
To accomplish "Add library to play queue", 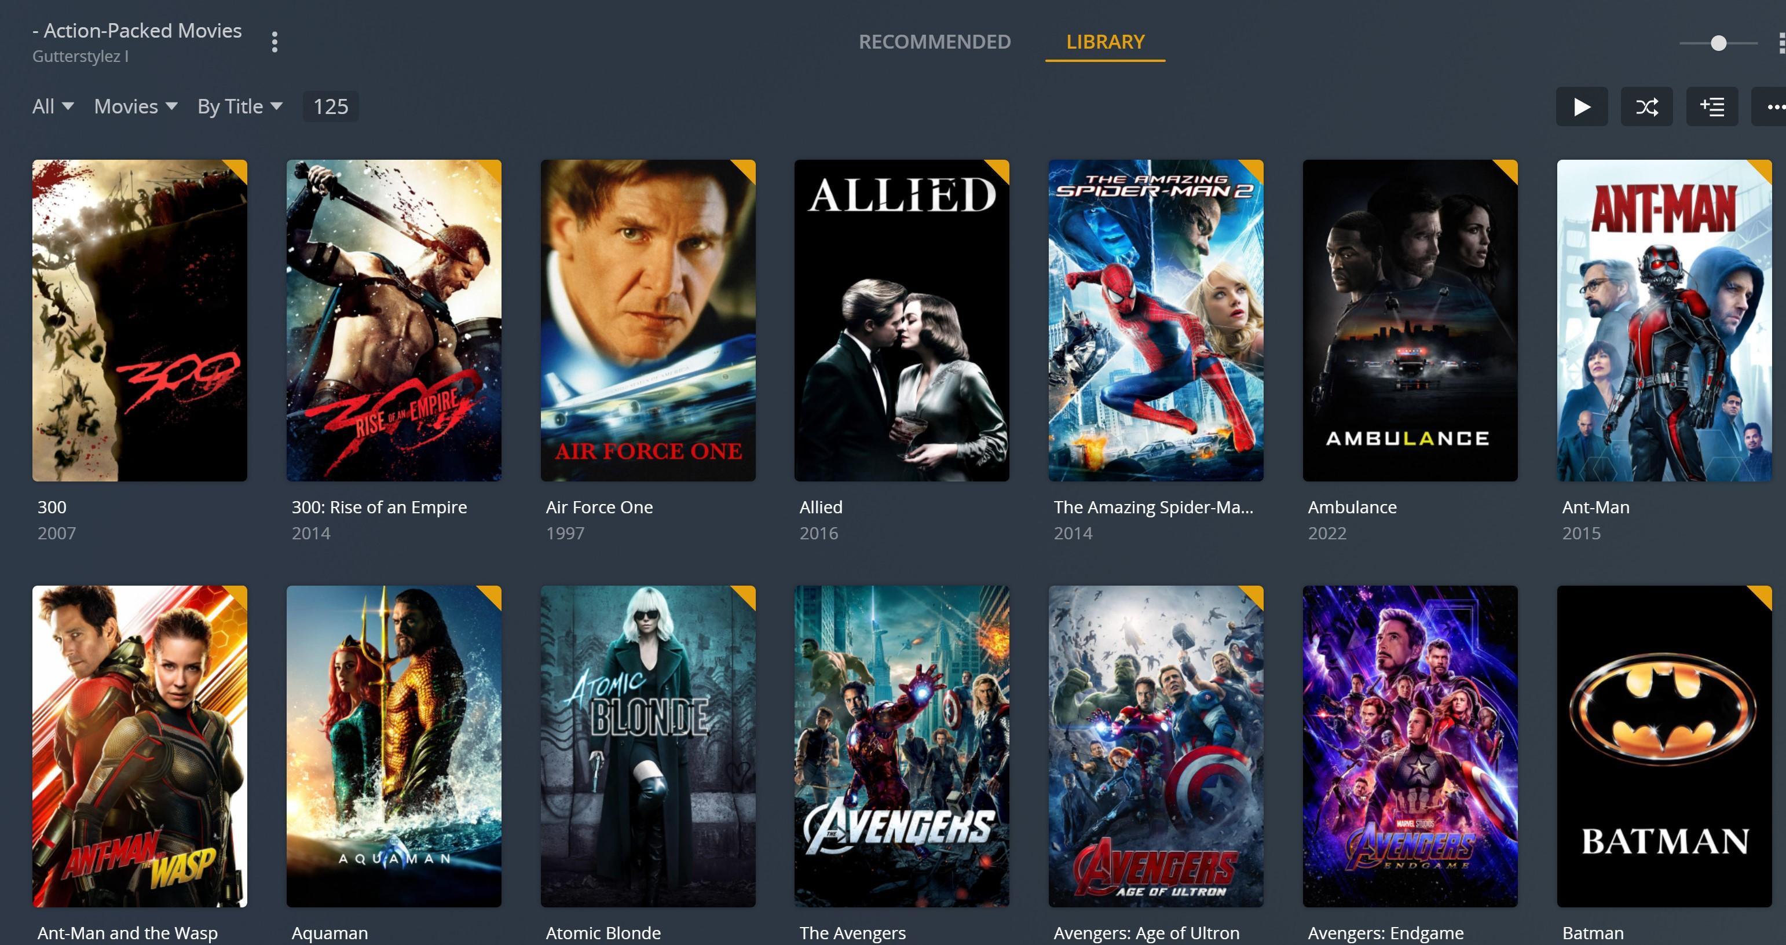I will (x=1712, y=106).
